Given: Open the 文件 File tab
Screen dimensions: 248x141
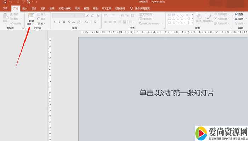Looking at the screenshot, I should [x=5, y=8].
